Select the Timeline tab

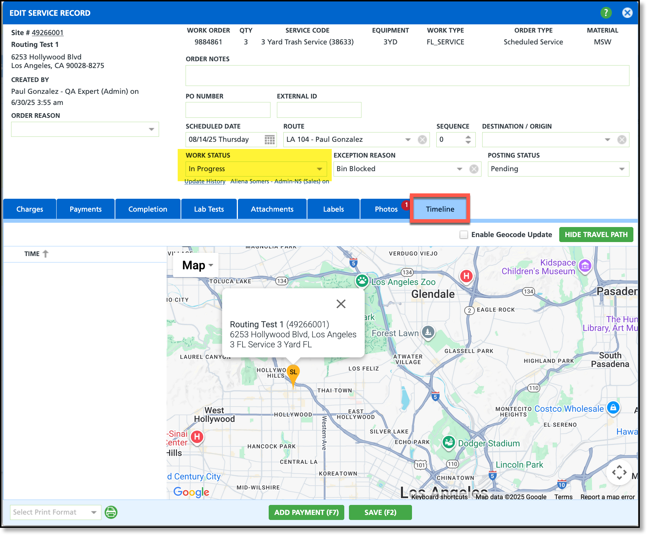(440, 209)
